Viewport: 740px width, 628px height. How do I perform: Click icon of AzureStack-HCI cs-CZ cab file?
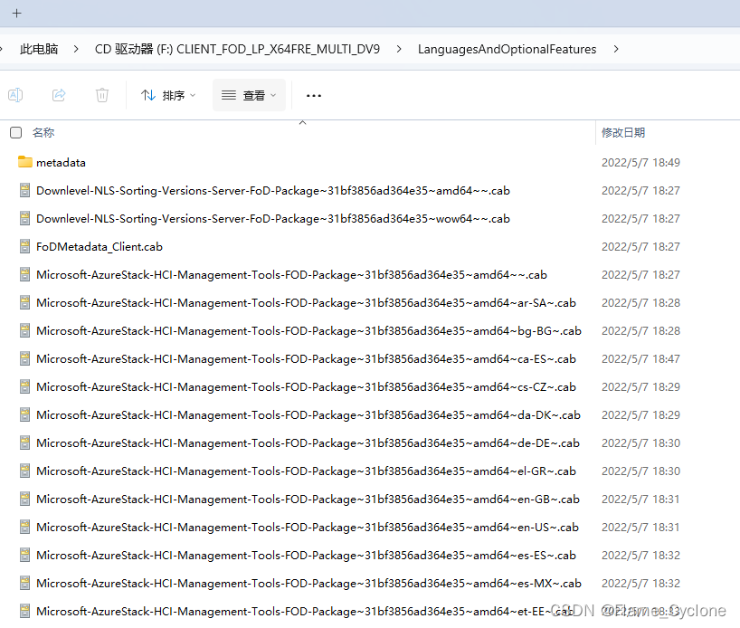25,386
